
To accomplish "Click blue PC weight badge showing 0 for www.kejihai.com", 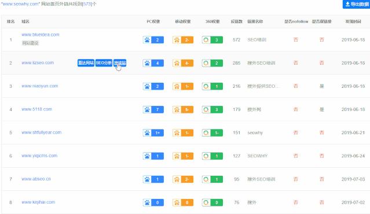I will point(153,202).
